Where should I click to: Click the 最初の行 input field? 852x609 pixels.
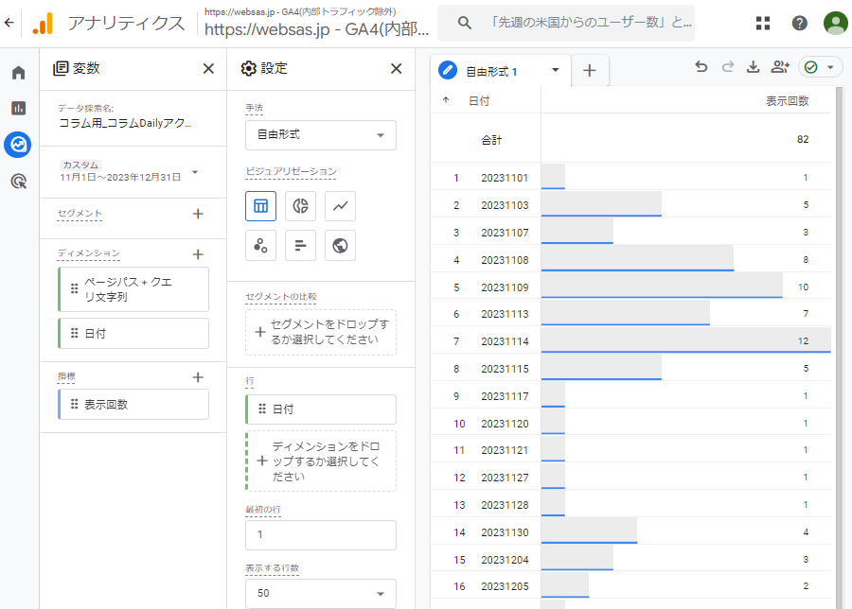click(x=321, y=534)
